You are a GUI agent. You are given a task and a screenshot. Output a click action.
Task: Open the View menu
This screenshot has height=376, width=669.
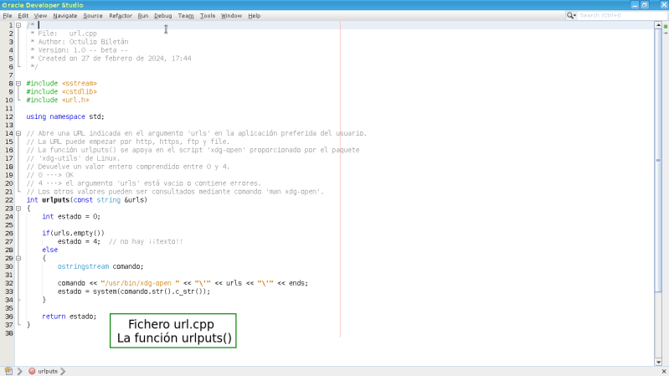point(40,16)
